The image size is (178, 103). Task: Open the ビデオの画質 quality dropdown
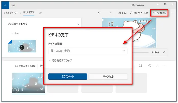tap(88, 51)
